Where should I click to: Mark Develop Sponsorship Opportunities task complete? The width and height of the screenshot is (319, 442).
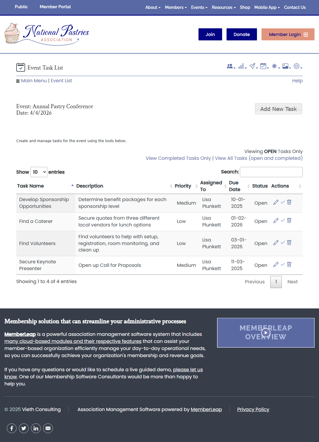[283, 202]
